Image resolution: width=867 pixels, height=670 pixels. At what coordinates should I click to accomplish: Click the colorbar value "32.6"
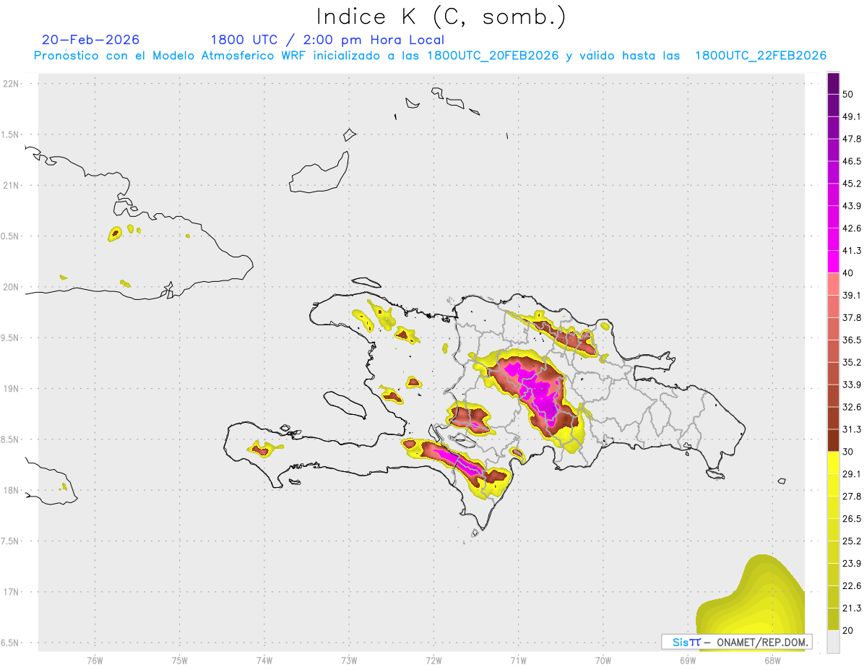[x=853, y=407]
